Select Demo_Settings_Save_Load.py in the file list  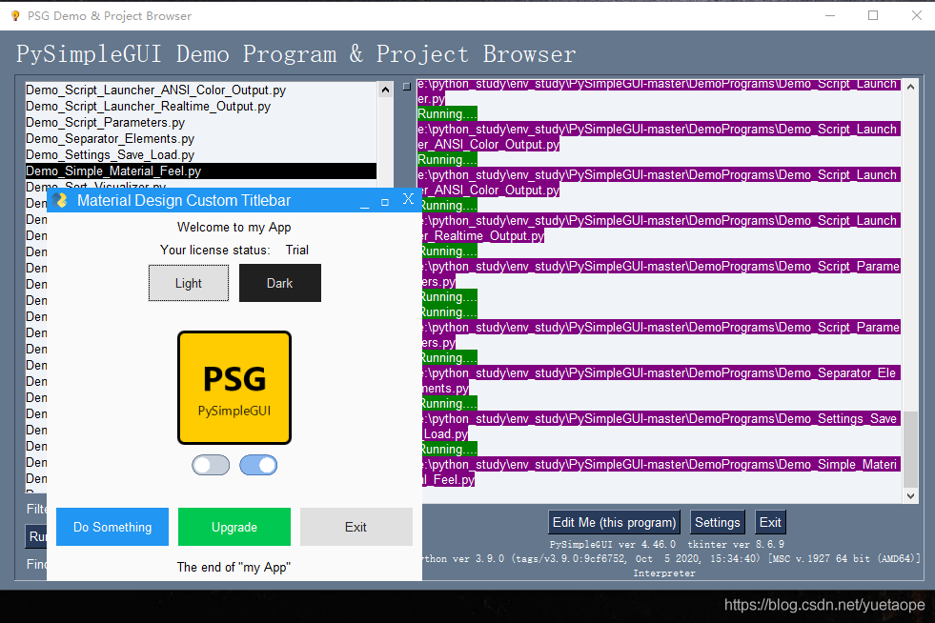click(200, 154)
